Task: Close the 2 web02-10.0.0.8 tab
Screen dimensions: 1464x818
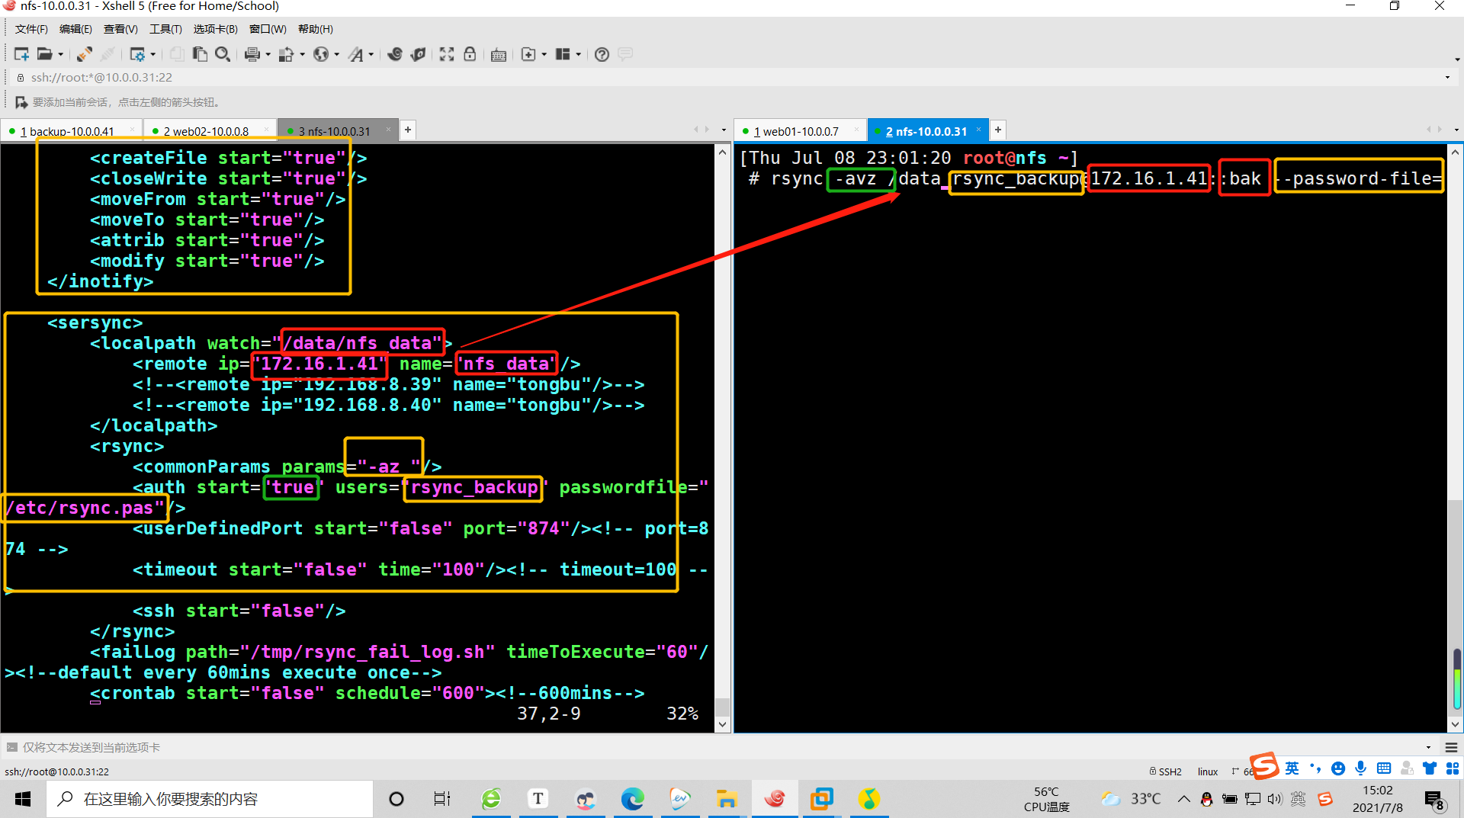Action: [x=266, y=130]
